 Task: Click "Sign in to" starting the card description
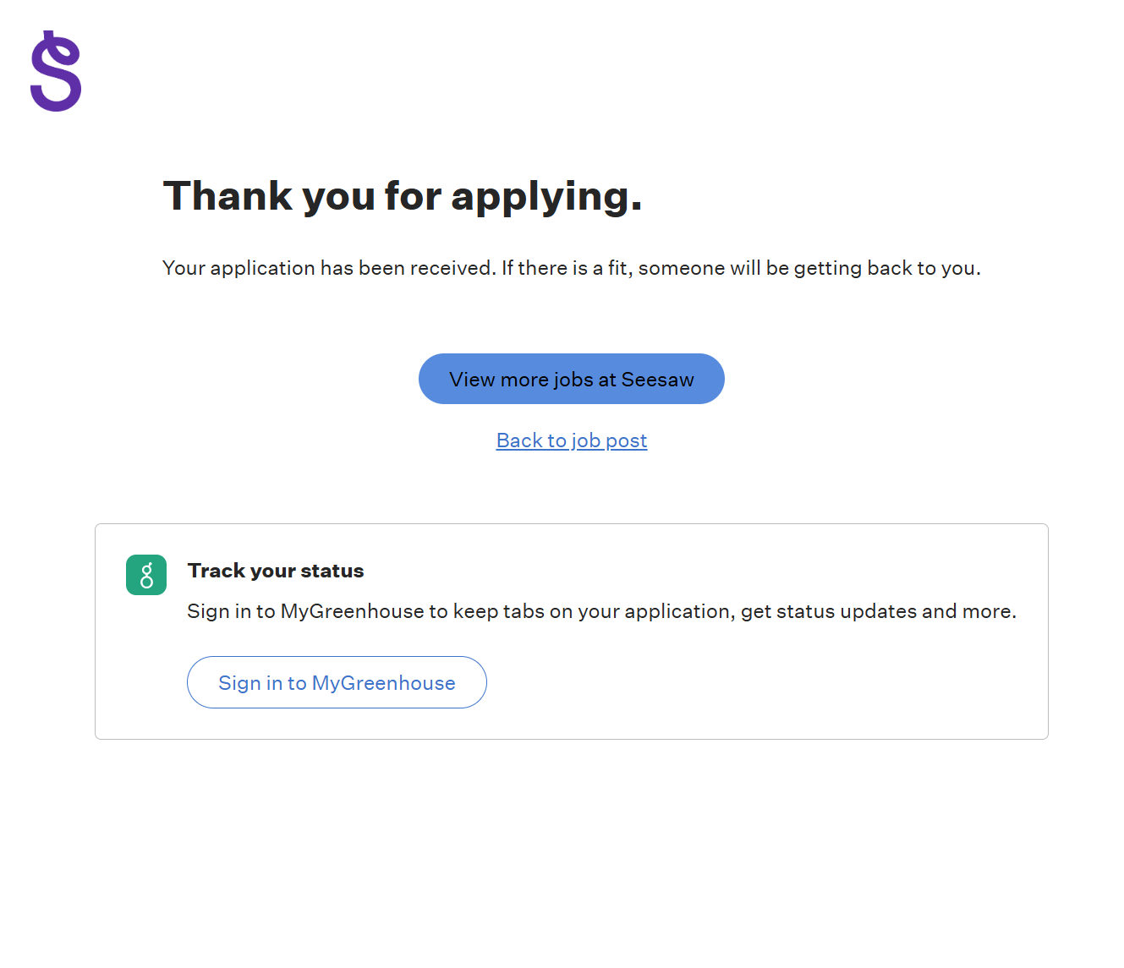tap(231, 611)
